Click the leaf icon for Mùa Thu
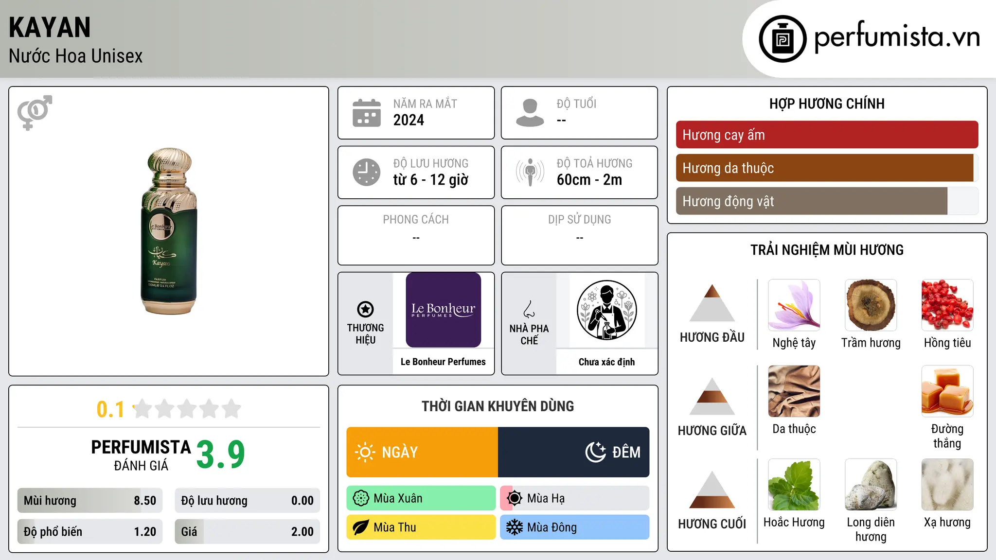The image size is (996, 560). click(x=361, y=527)
